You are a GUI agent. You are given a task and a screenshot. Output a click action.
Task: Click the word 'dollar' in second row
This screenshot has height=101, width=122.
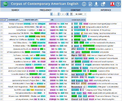pos(76,27)
